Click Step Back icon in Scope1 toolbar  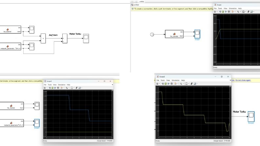(x=50, y=88)
